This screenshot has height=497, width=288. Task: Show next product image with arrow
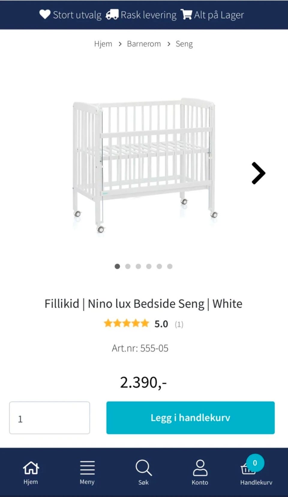(258, 173)
